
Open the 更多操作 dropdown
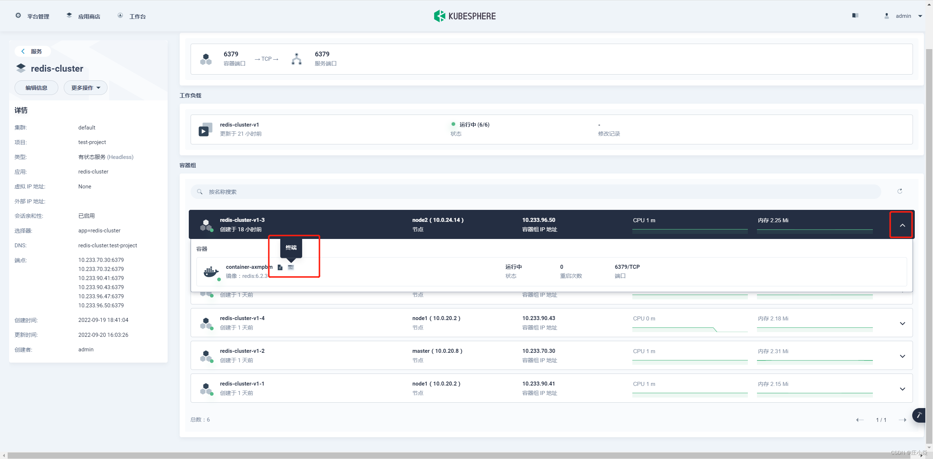point(86,88)
